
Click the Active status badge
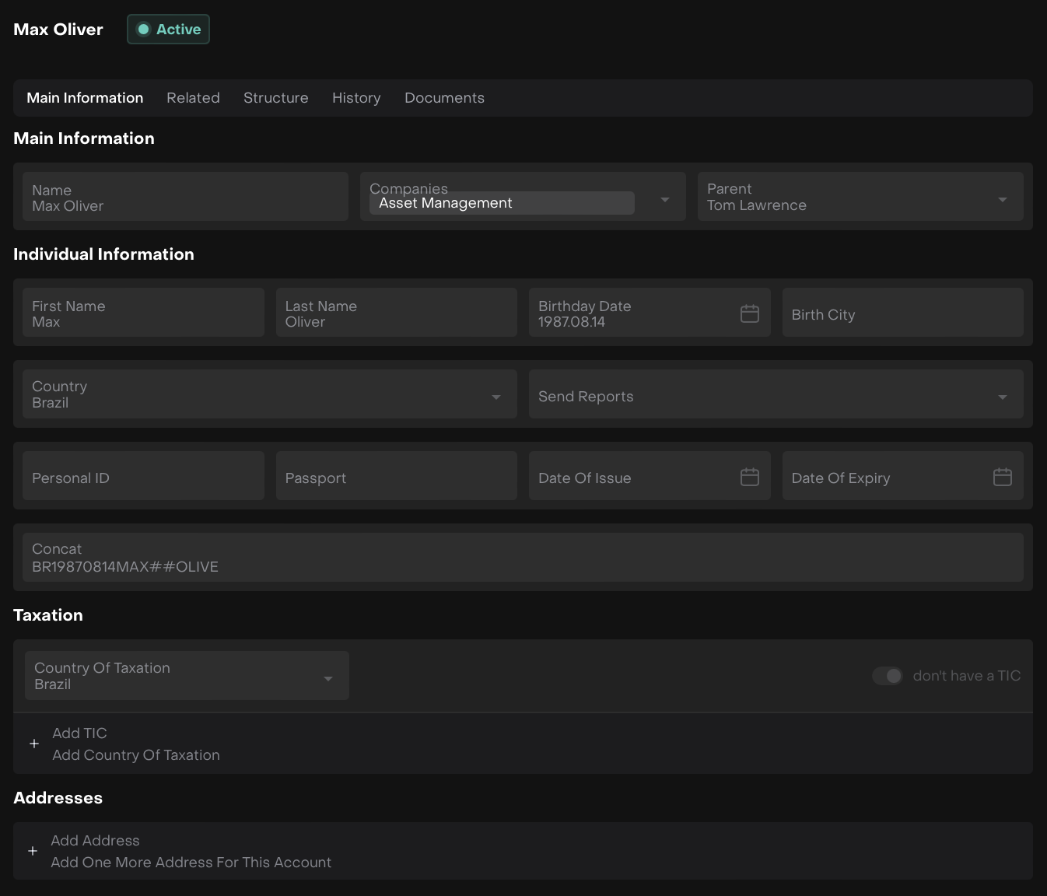[x=168, y=30]
